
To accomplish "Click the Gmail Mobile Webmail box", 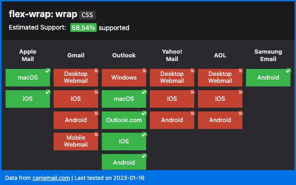I will [75, 142].
